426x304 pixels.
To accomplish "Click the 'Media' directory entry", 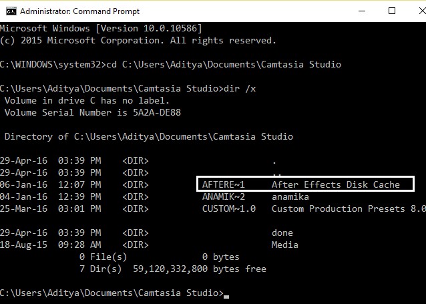I will pyautogui.click(x=284, y=245).
